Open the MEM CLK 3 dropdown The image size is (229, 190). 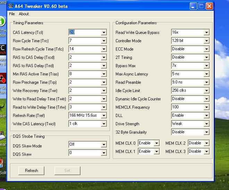click(206, 152)
